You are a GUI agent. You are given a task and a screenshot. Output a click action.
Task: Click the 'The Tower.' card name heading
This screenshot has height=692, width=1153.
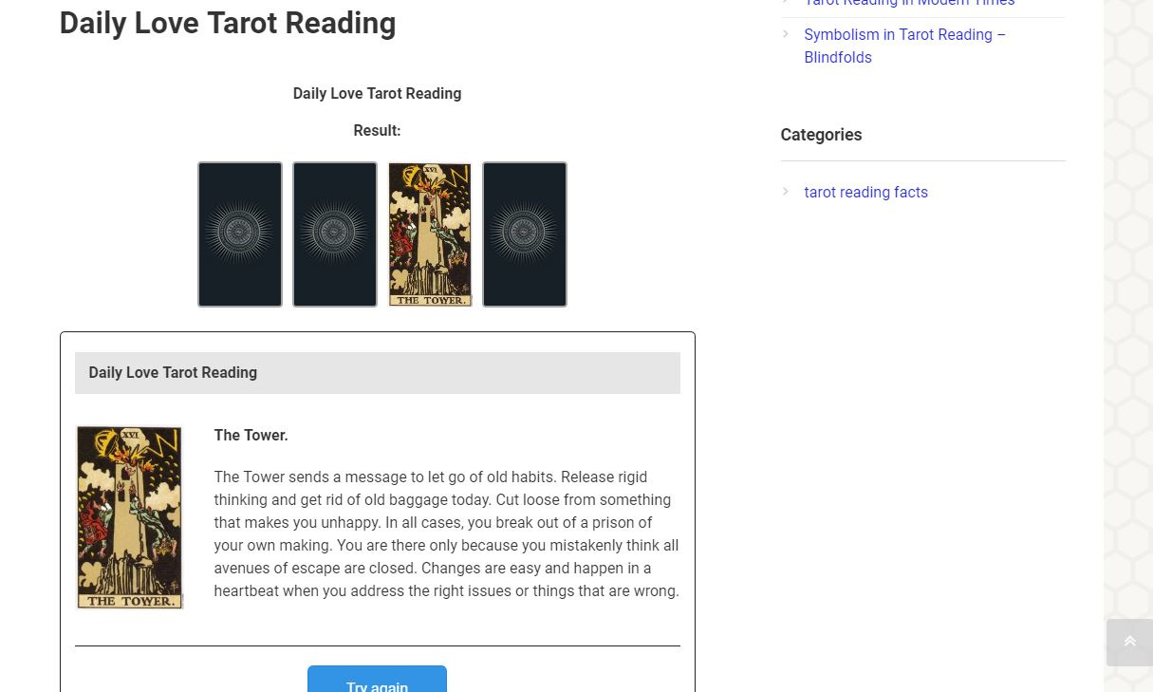[x=251, y=435]
